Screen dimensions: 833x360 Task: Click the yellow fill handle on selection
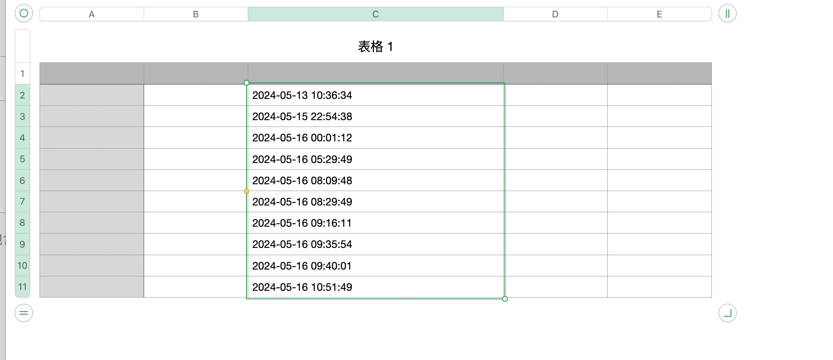click(x=246, y=191)
